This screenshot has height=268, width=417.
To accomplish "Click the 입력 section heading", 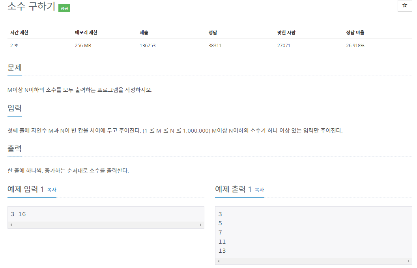I will 14,108.
